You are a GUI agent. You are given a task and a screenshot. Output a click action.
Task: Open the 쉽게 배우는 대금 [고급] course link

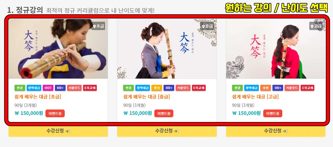click(x=256, y=97)
